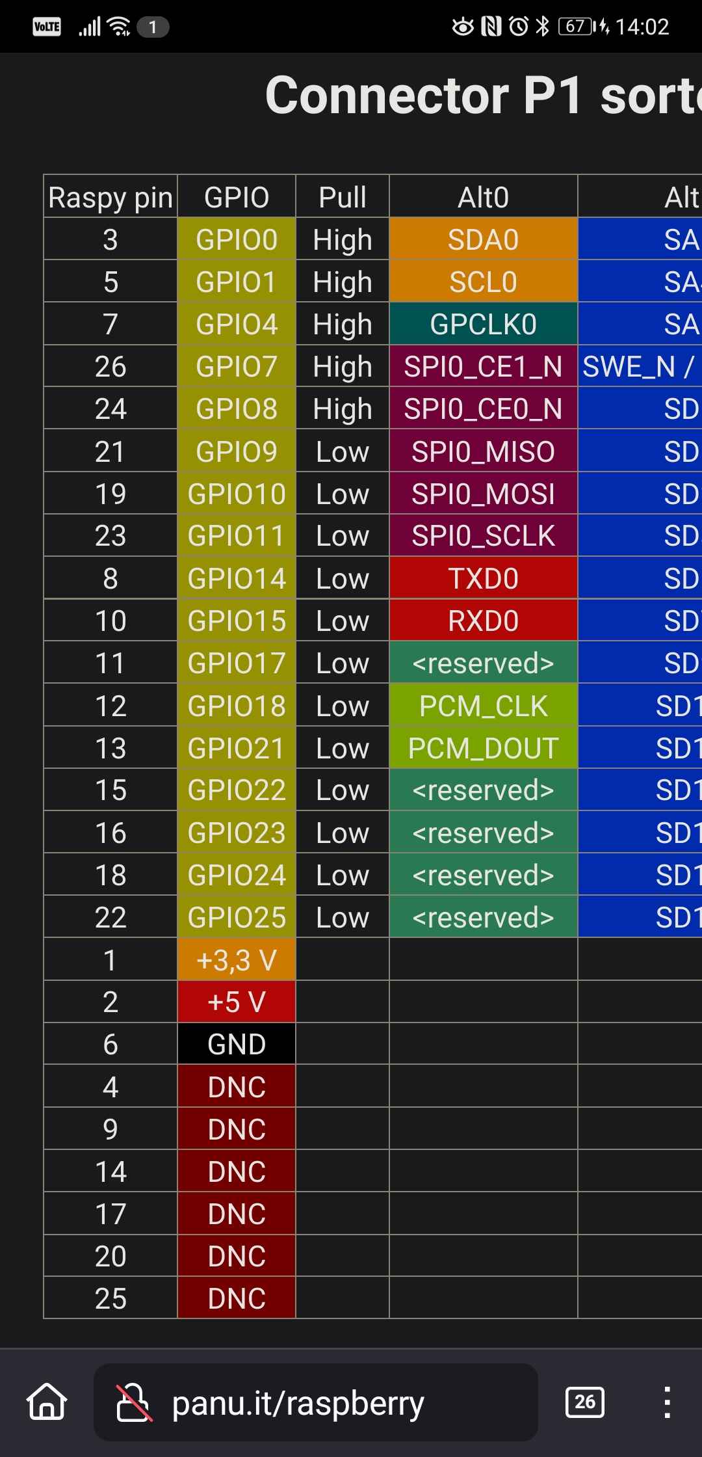Image resolution: width=702 pixels, height=1457 pixels.
Task: Click the Raspy pin column header
Action: click(110, 196)
